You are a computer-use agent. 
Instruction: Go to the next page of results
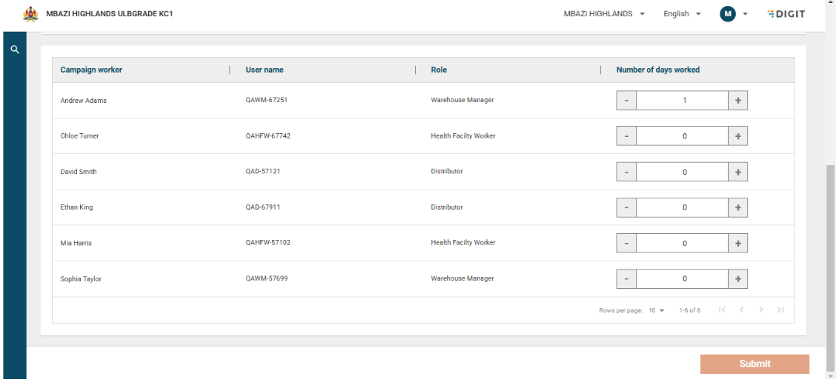pyautogui.click(x=760, y=310)
